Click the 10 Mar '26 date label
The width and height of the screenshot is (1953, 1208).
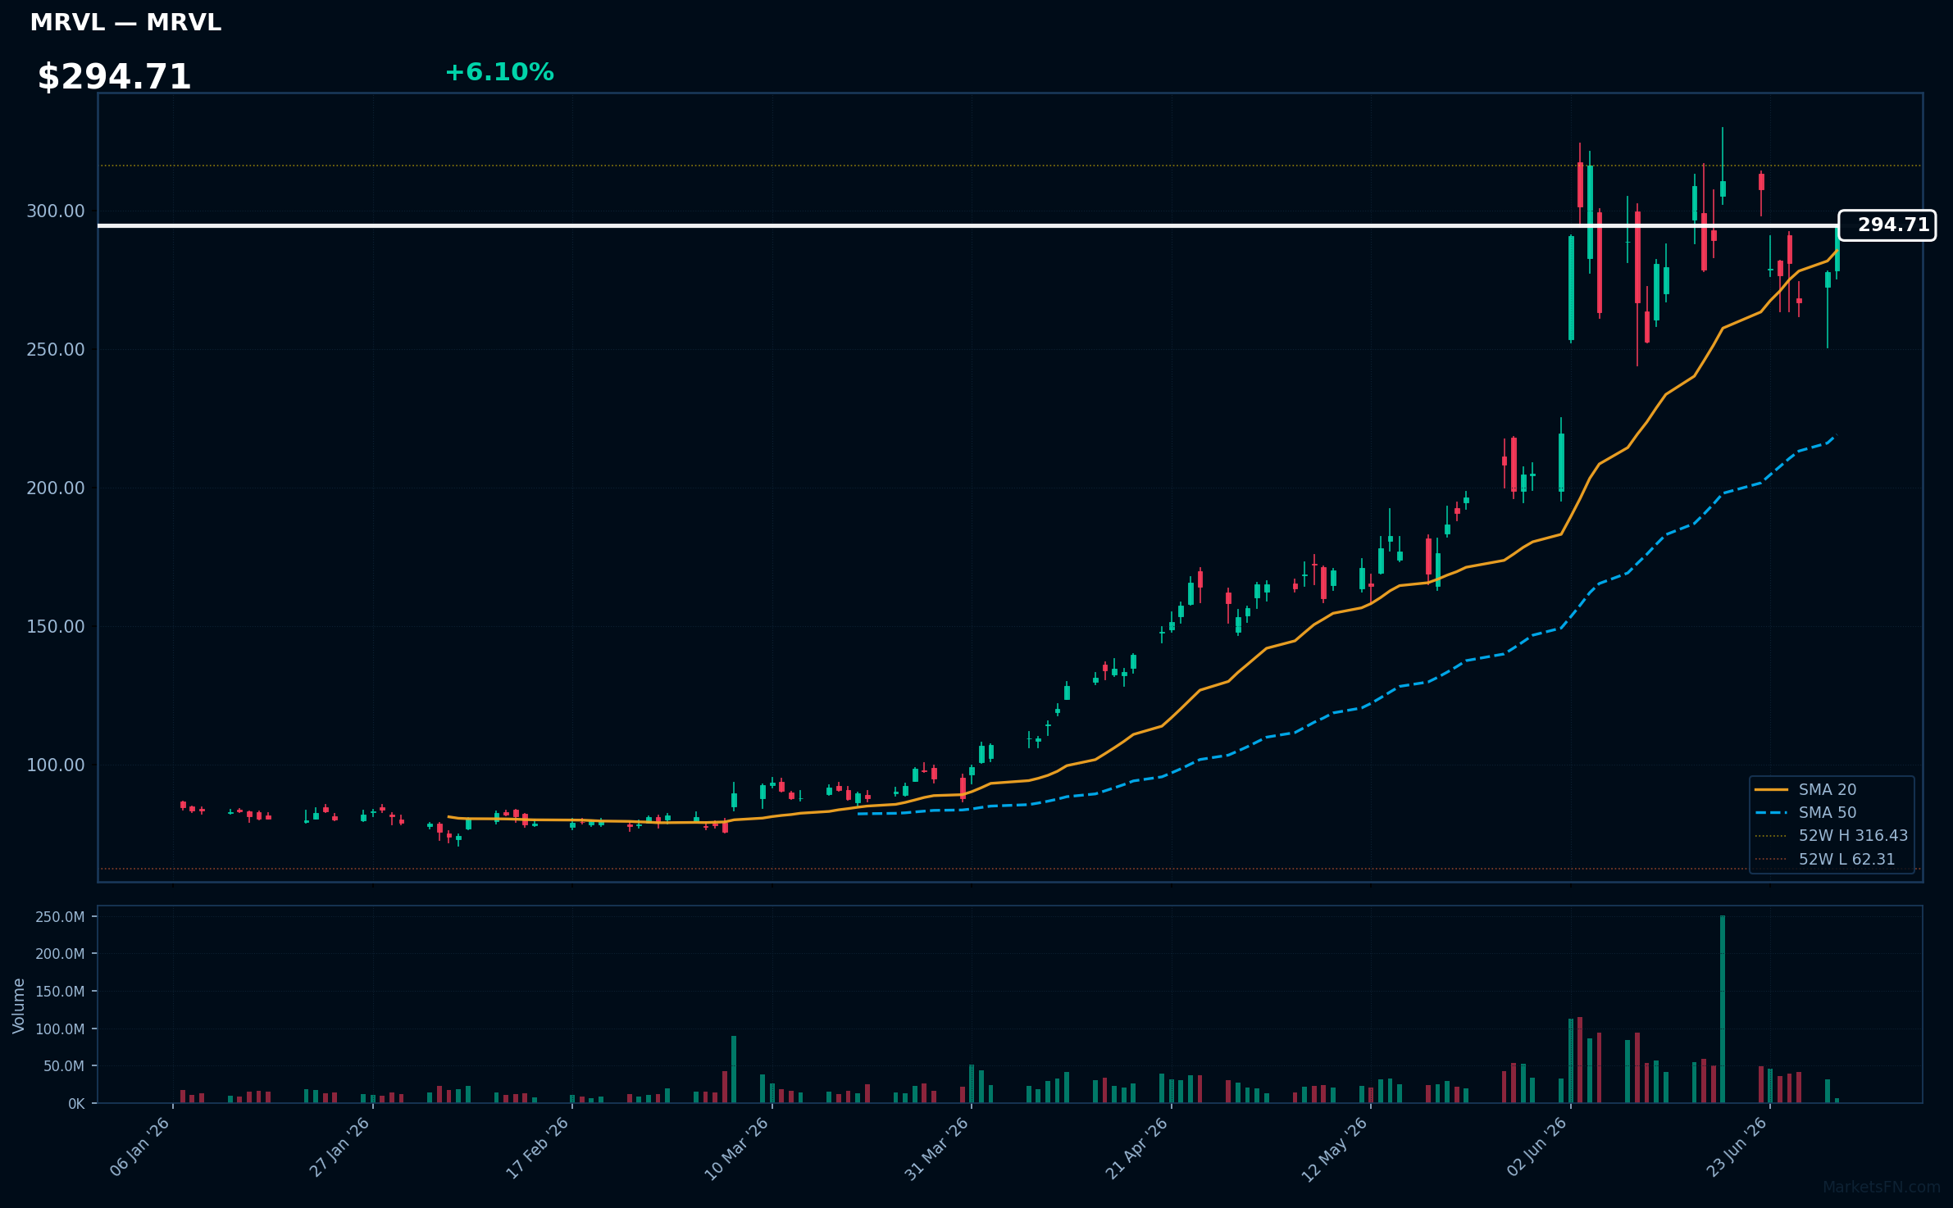[737, 1149]
